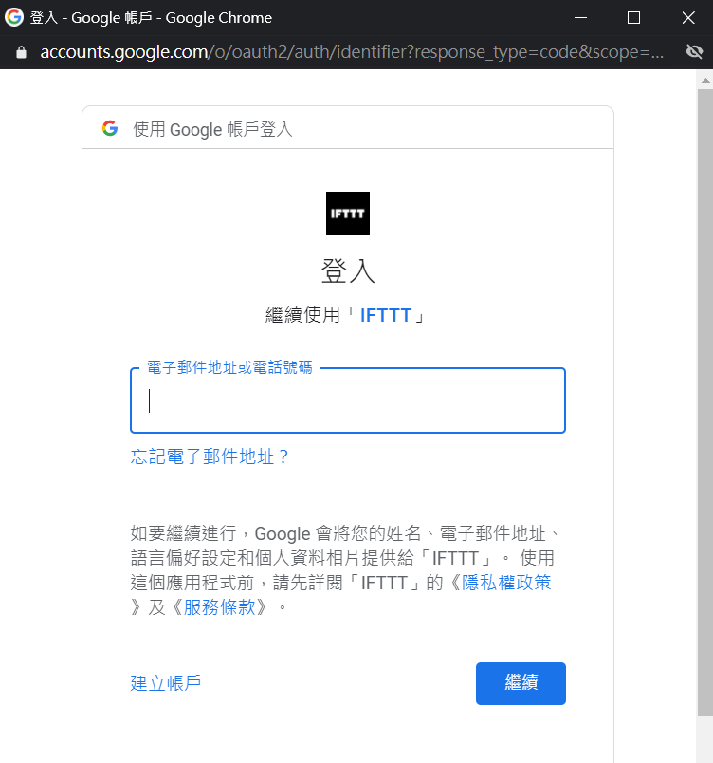Focus the 電子郵件地址或電話號碼 input field
713x763 pixels.
pyautogui.click(x=348, y=400)
